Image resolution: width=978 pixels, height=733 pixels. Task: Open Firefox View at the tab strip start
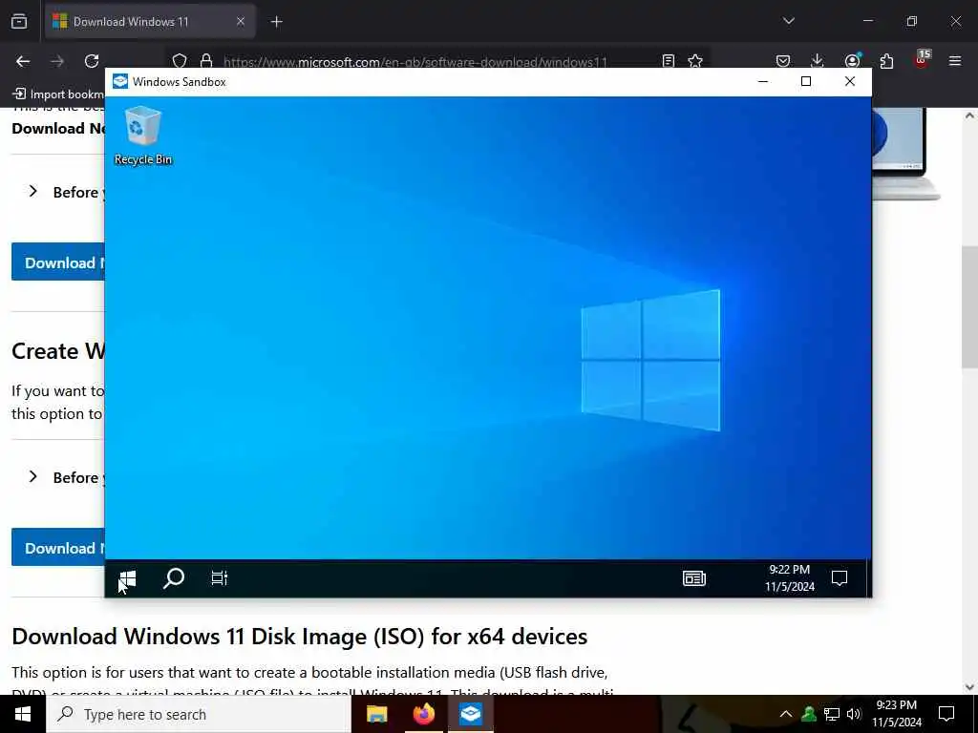(x=19, y=21)
